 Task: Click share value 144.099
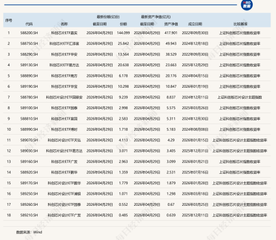pos(123,33)
